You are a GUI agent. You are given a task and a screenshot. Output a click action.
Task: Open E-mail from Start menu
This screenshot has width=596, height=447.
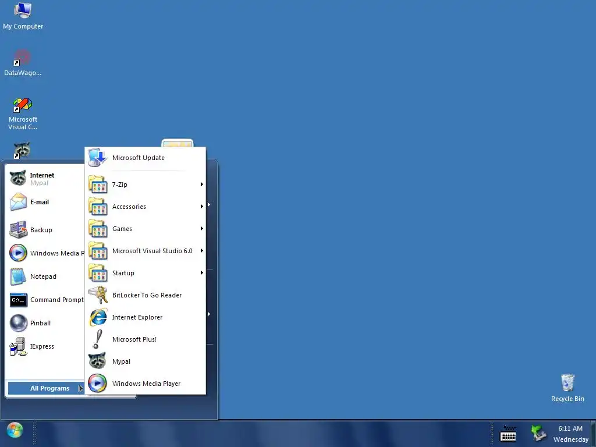45,202
